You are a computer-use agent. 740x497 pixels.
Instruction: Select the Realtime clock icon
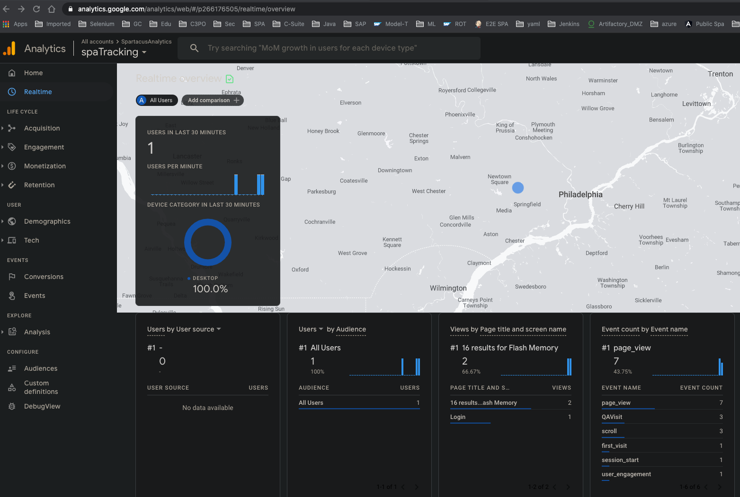click(x=12, y=92)
